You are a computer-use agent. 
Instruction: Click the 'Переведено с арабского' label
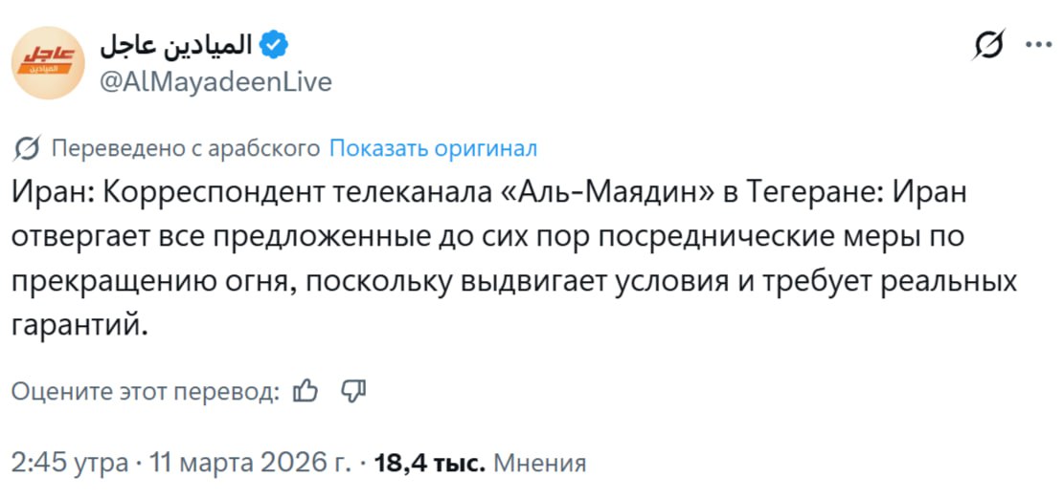pyautogui.click(x=185, y=148)
